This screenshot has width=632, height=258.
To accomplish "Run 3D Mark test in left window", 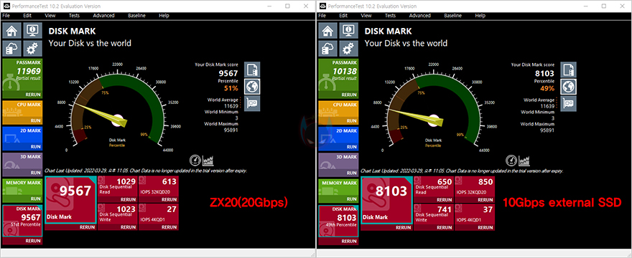I will (36, 173).
